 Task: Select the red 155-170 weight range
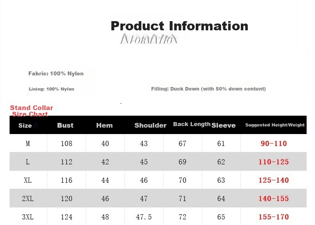[x=274, y=217]
